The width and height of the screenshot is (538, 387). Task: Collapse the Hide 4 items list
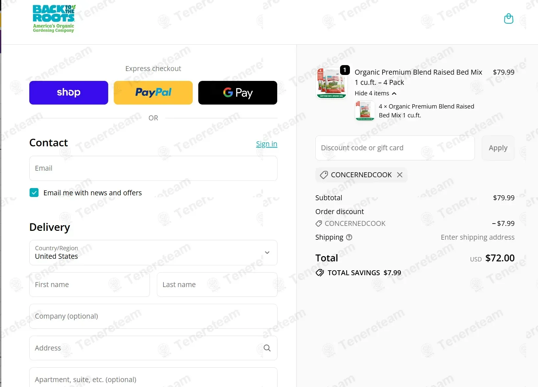point(376,93)
